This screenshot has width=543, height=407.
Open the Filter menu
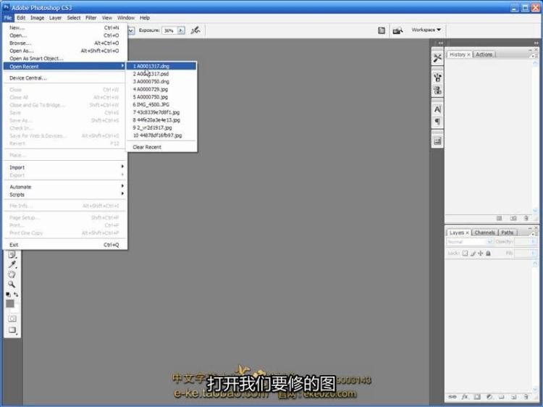pos(90,17)
